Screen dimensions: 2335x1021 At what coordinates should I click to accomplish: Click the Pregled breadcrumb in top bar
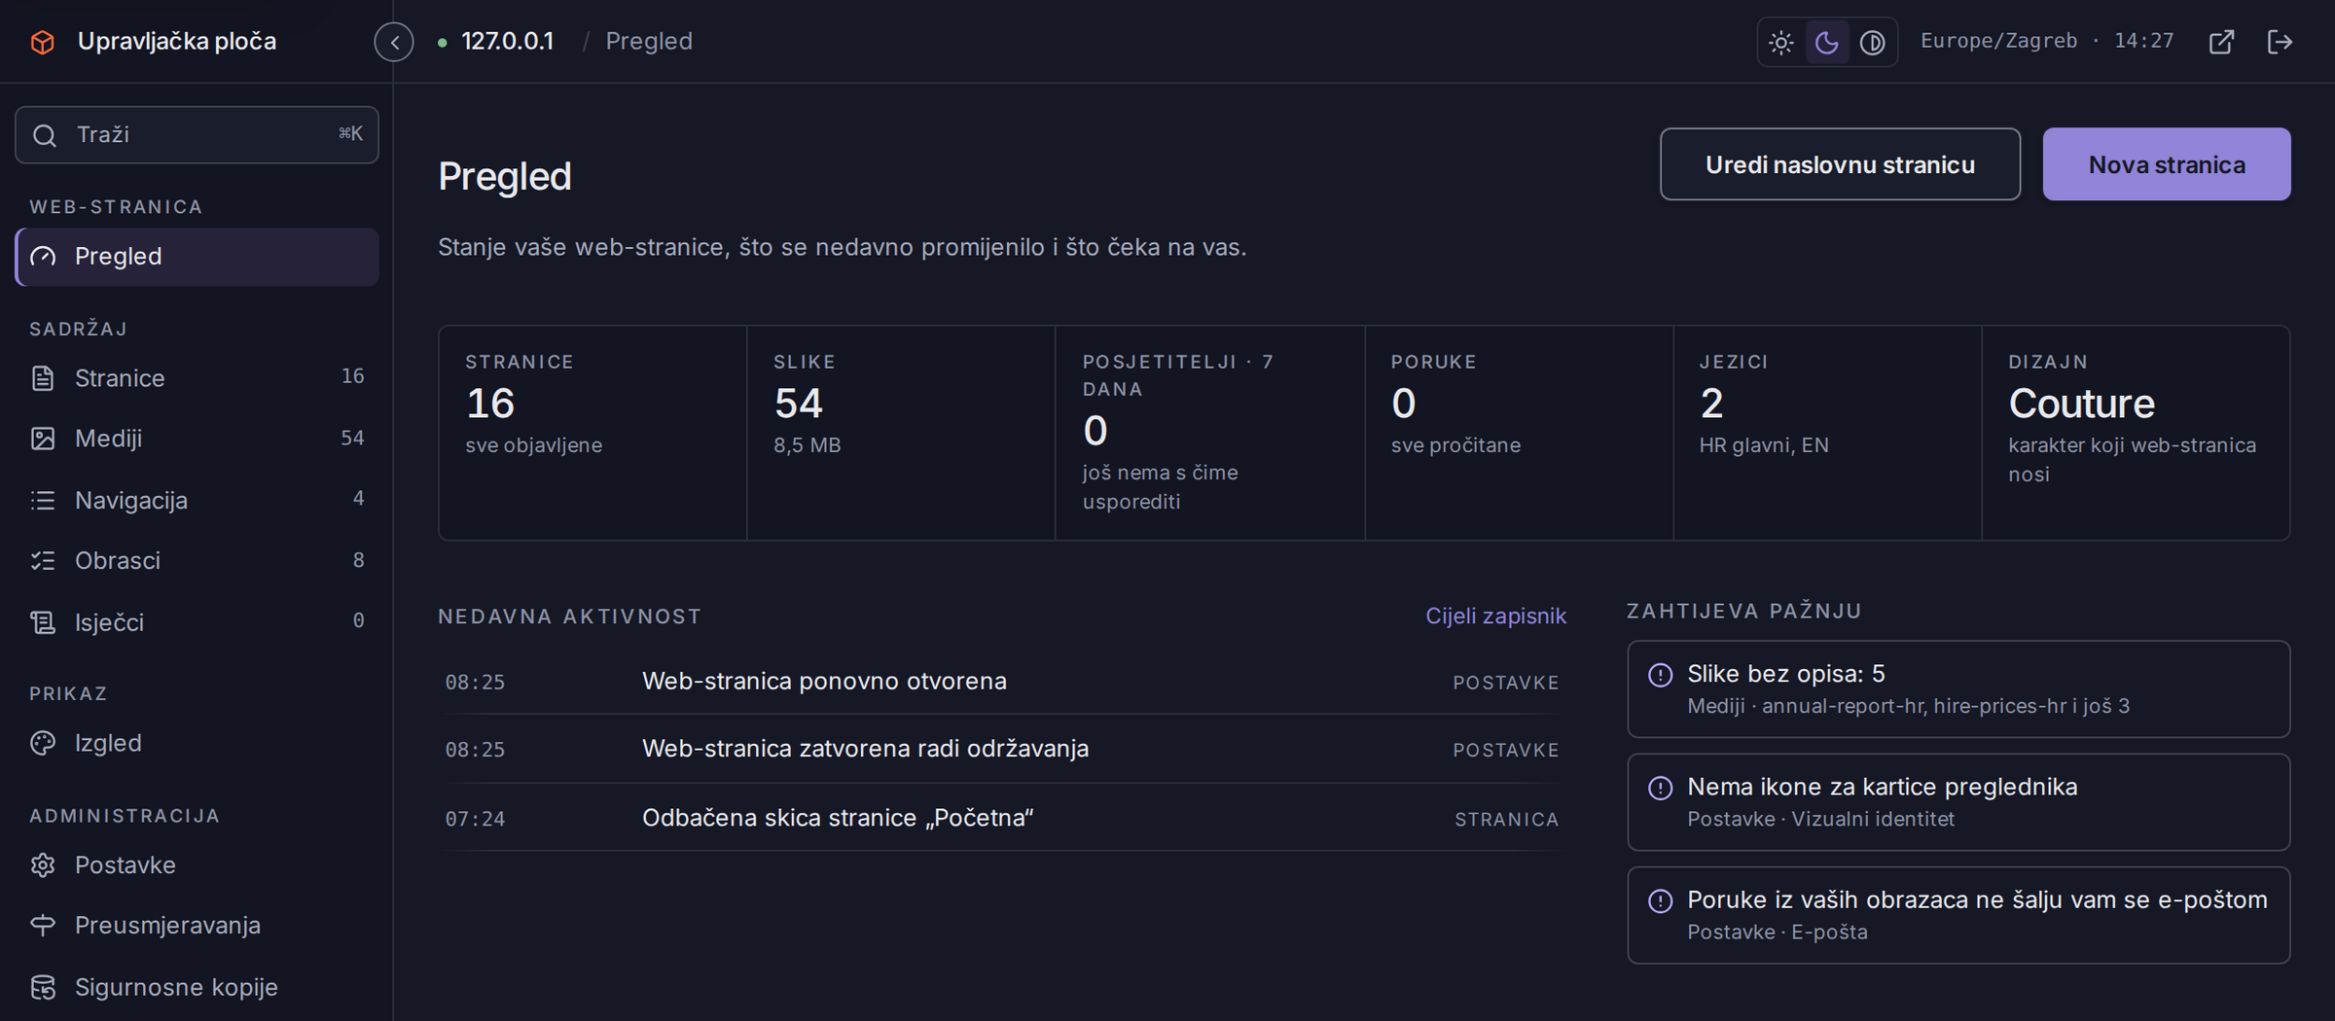(x=649, y=42)
